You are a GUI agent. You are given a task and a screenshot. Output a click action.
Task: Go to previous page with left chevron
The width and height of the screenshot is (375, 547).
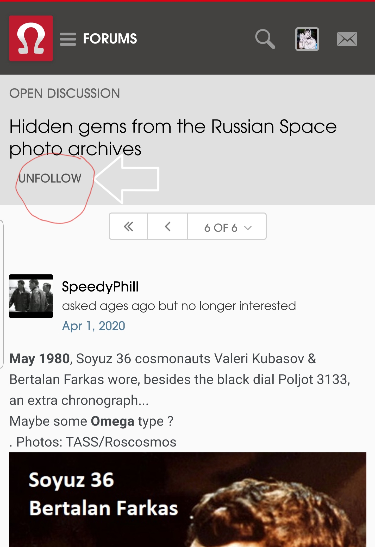(168, 226)
